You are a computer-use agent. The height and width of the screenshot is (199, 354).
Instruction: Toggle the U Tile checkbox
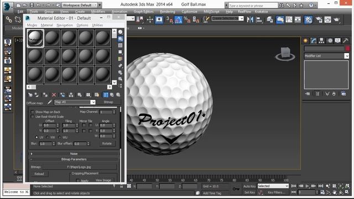91,125
